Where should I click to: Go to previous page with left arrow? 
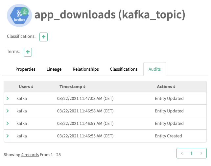pos(182,153)
